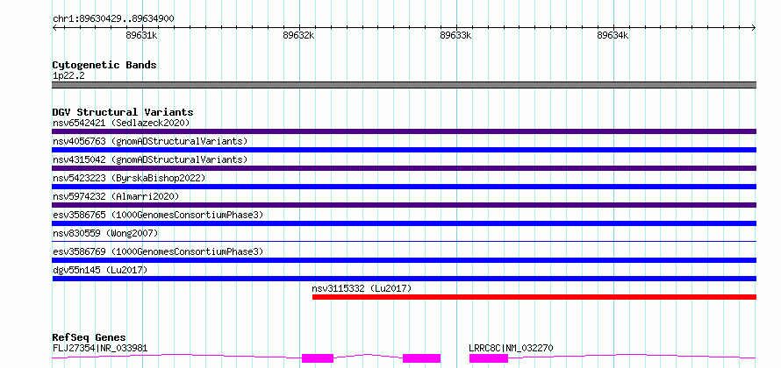The height and width of the screenshot is (368, 781).
Task: Click the DGV Structural Variants track title
Action: coord(123,112)
